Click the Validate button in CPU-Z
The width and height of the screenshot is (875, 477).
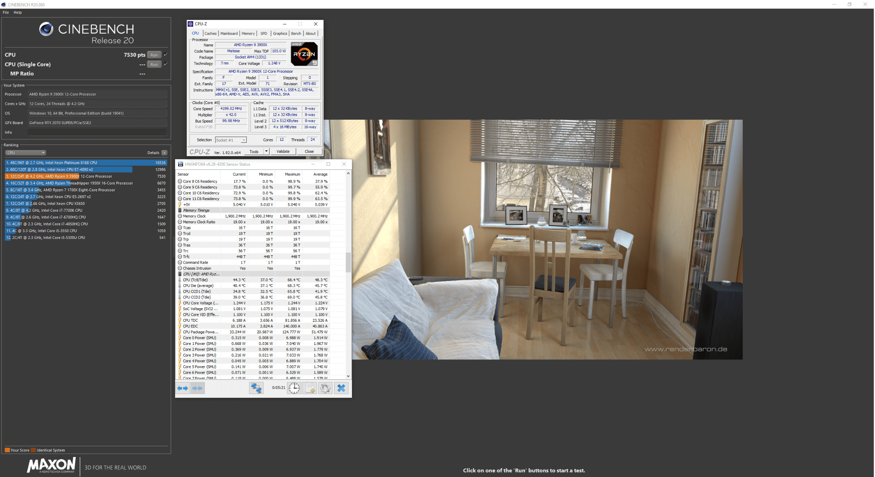click(283, 151)
